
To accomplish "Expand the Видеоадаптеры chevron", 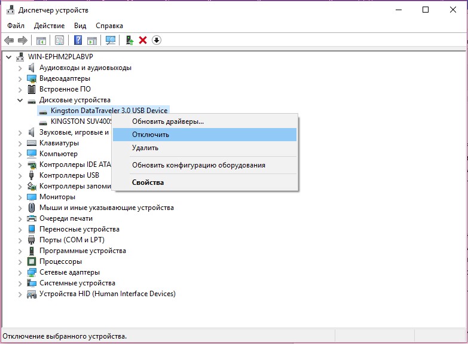I will [x=20, y=79].
